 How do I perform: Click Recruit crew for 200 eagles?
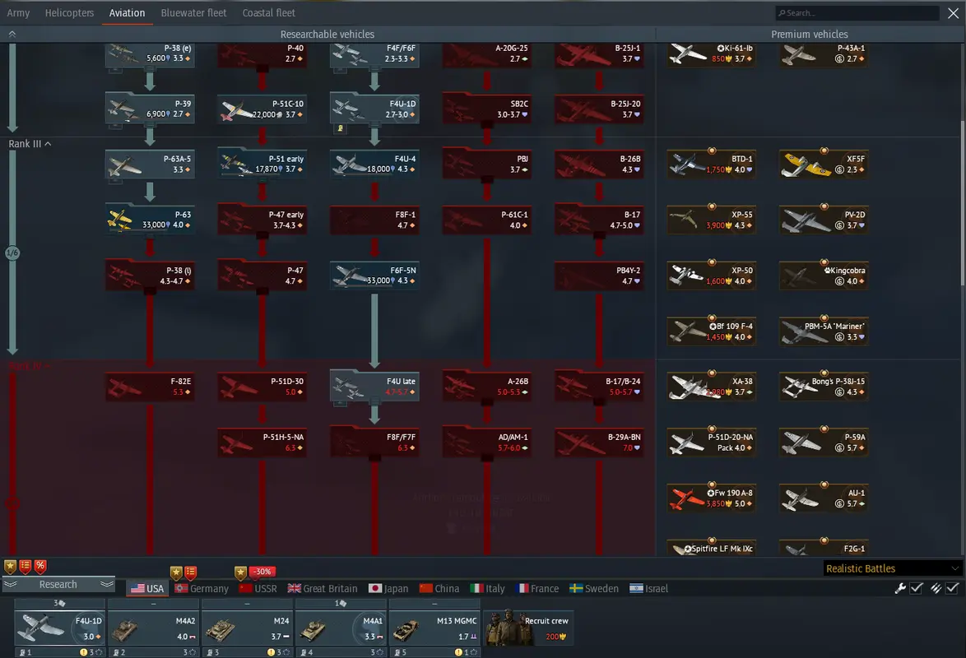528,628
